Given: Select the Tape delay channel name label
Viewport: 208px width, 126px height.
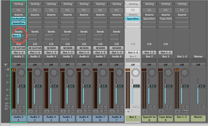Looking at the screenshot, I should point(166,118).
